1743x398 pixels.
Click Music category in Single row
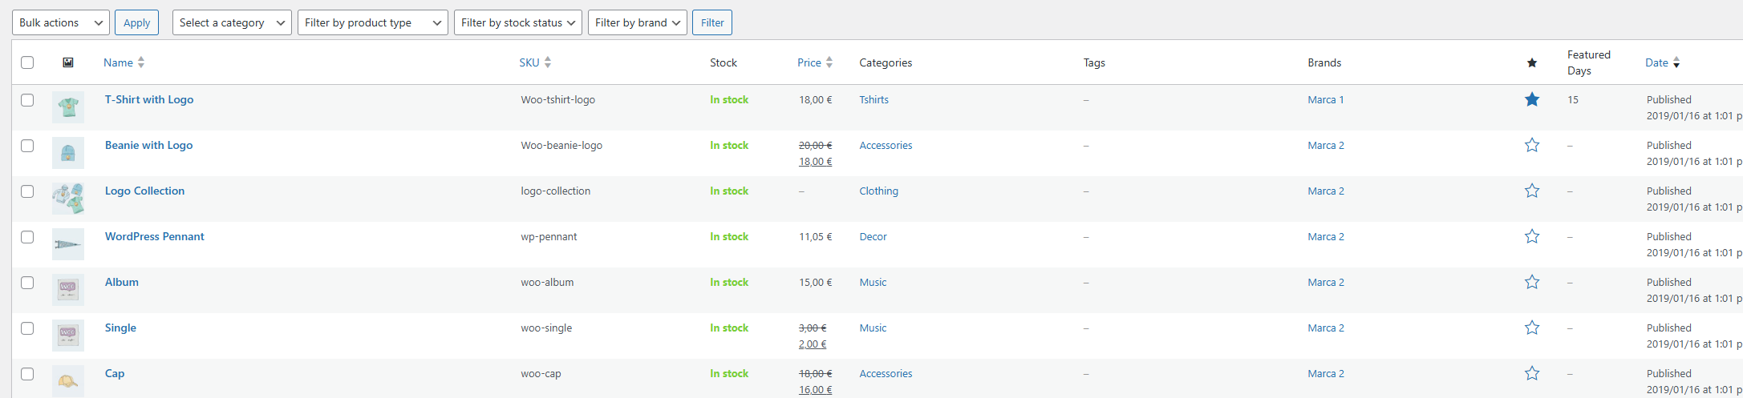(x=874, y=328)
